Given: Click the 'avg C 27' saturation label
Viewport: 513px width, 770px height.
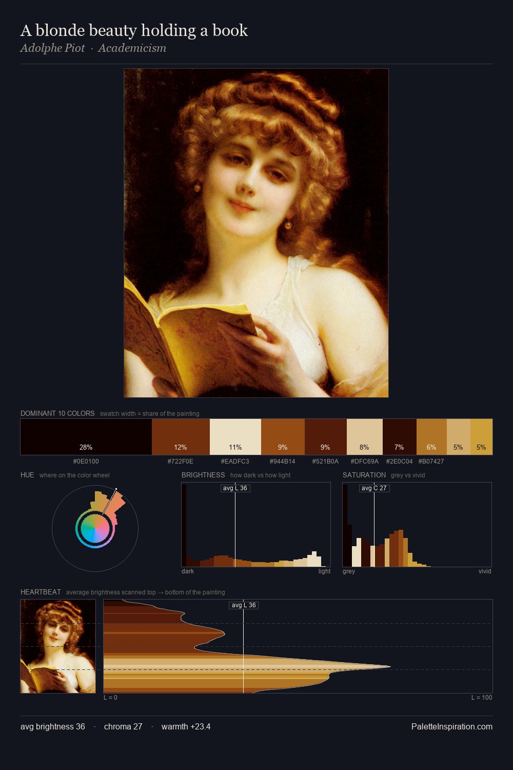Looking at the screenshot, I should [x=374, y=488].
